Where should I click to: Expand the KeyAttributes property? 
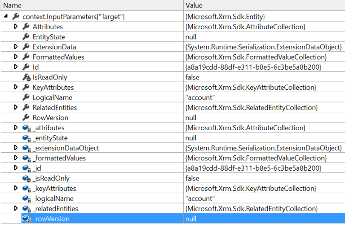[16, 87]
